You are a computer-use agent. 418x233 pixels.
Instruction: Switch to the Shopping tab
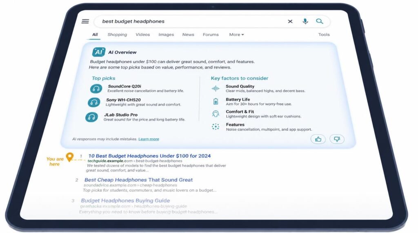click(x=117, y=35)
